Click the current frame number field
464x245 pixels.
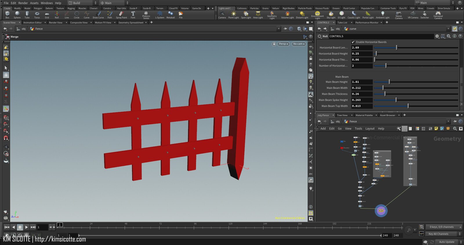point(42,227)
